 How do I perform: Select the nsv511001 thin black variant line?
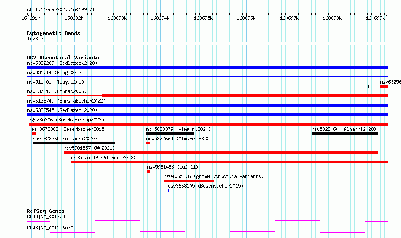pyautogui.click(x=197, y=86)
